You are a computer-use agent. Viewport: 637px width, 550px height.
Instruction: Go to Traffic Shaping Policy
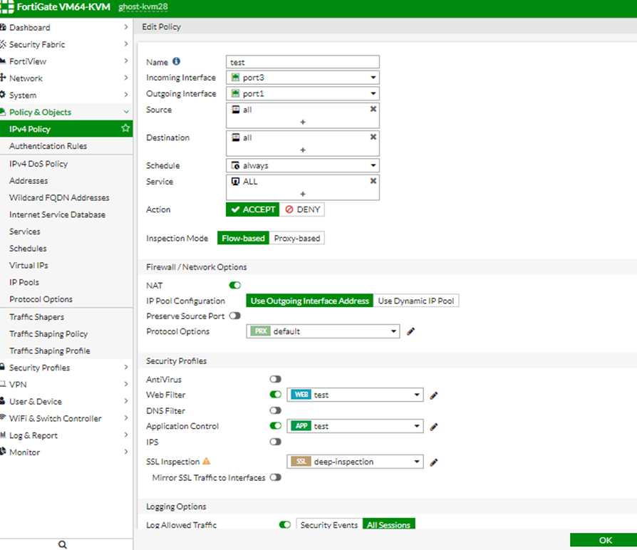pos(48,334)
